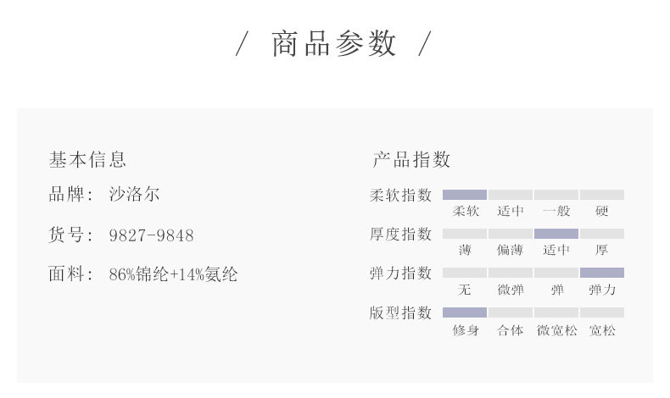Image resolution: width=670 pixels, height=398 pixels.
Task: Click the brand name 沙洛尔
Action: (134, 195)
